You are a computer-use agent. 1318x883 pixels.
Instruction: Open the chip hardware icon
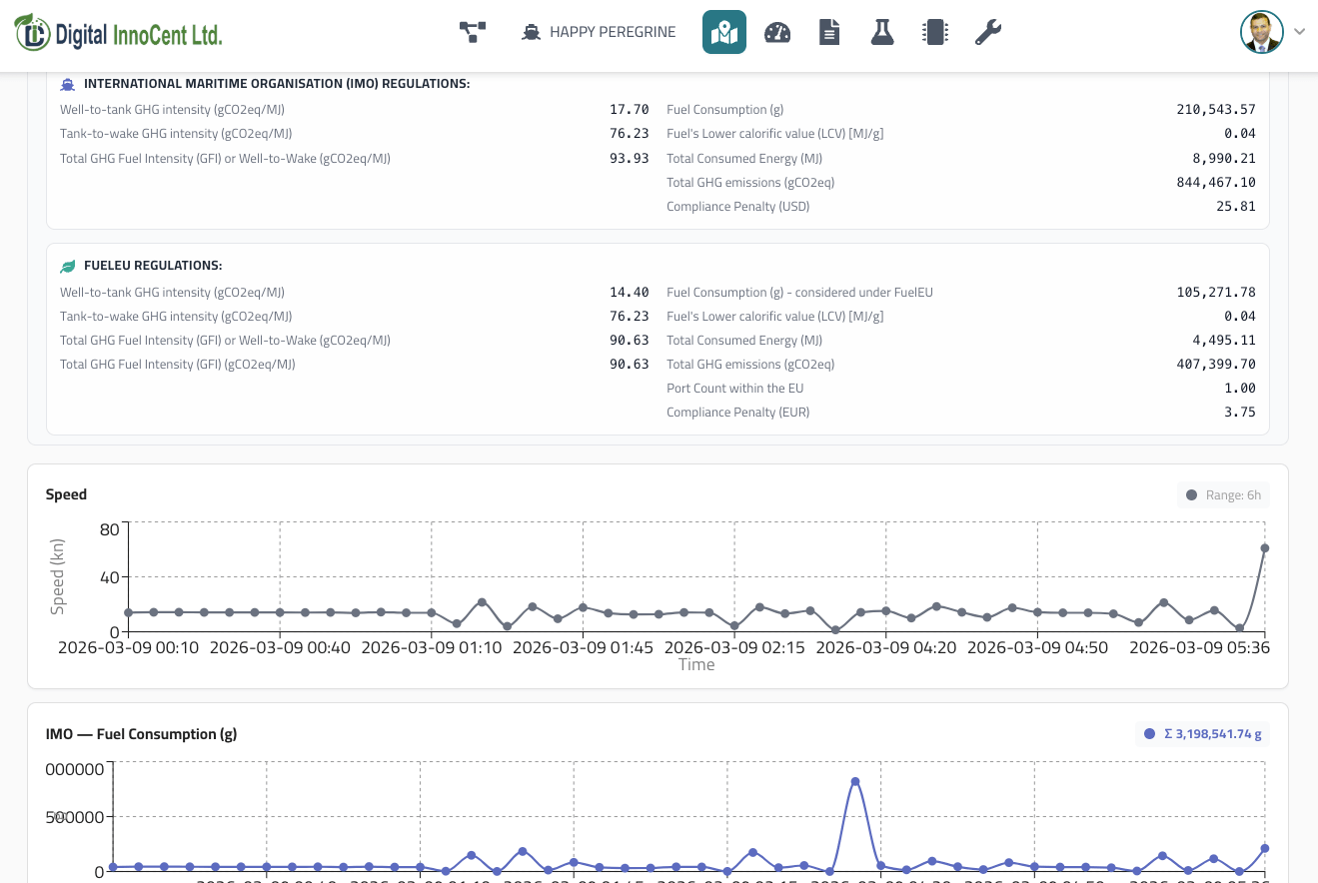click(x=935, y=32)
